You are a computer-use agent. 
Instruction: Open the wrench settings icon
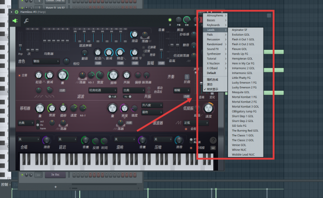(x=26, y=21)
